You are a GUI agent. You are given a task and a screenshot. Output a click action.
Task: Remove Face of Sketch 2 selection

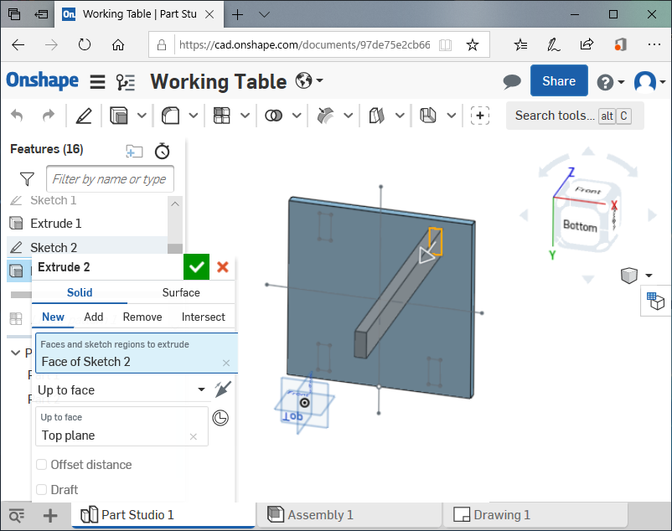click(226, 363)
